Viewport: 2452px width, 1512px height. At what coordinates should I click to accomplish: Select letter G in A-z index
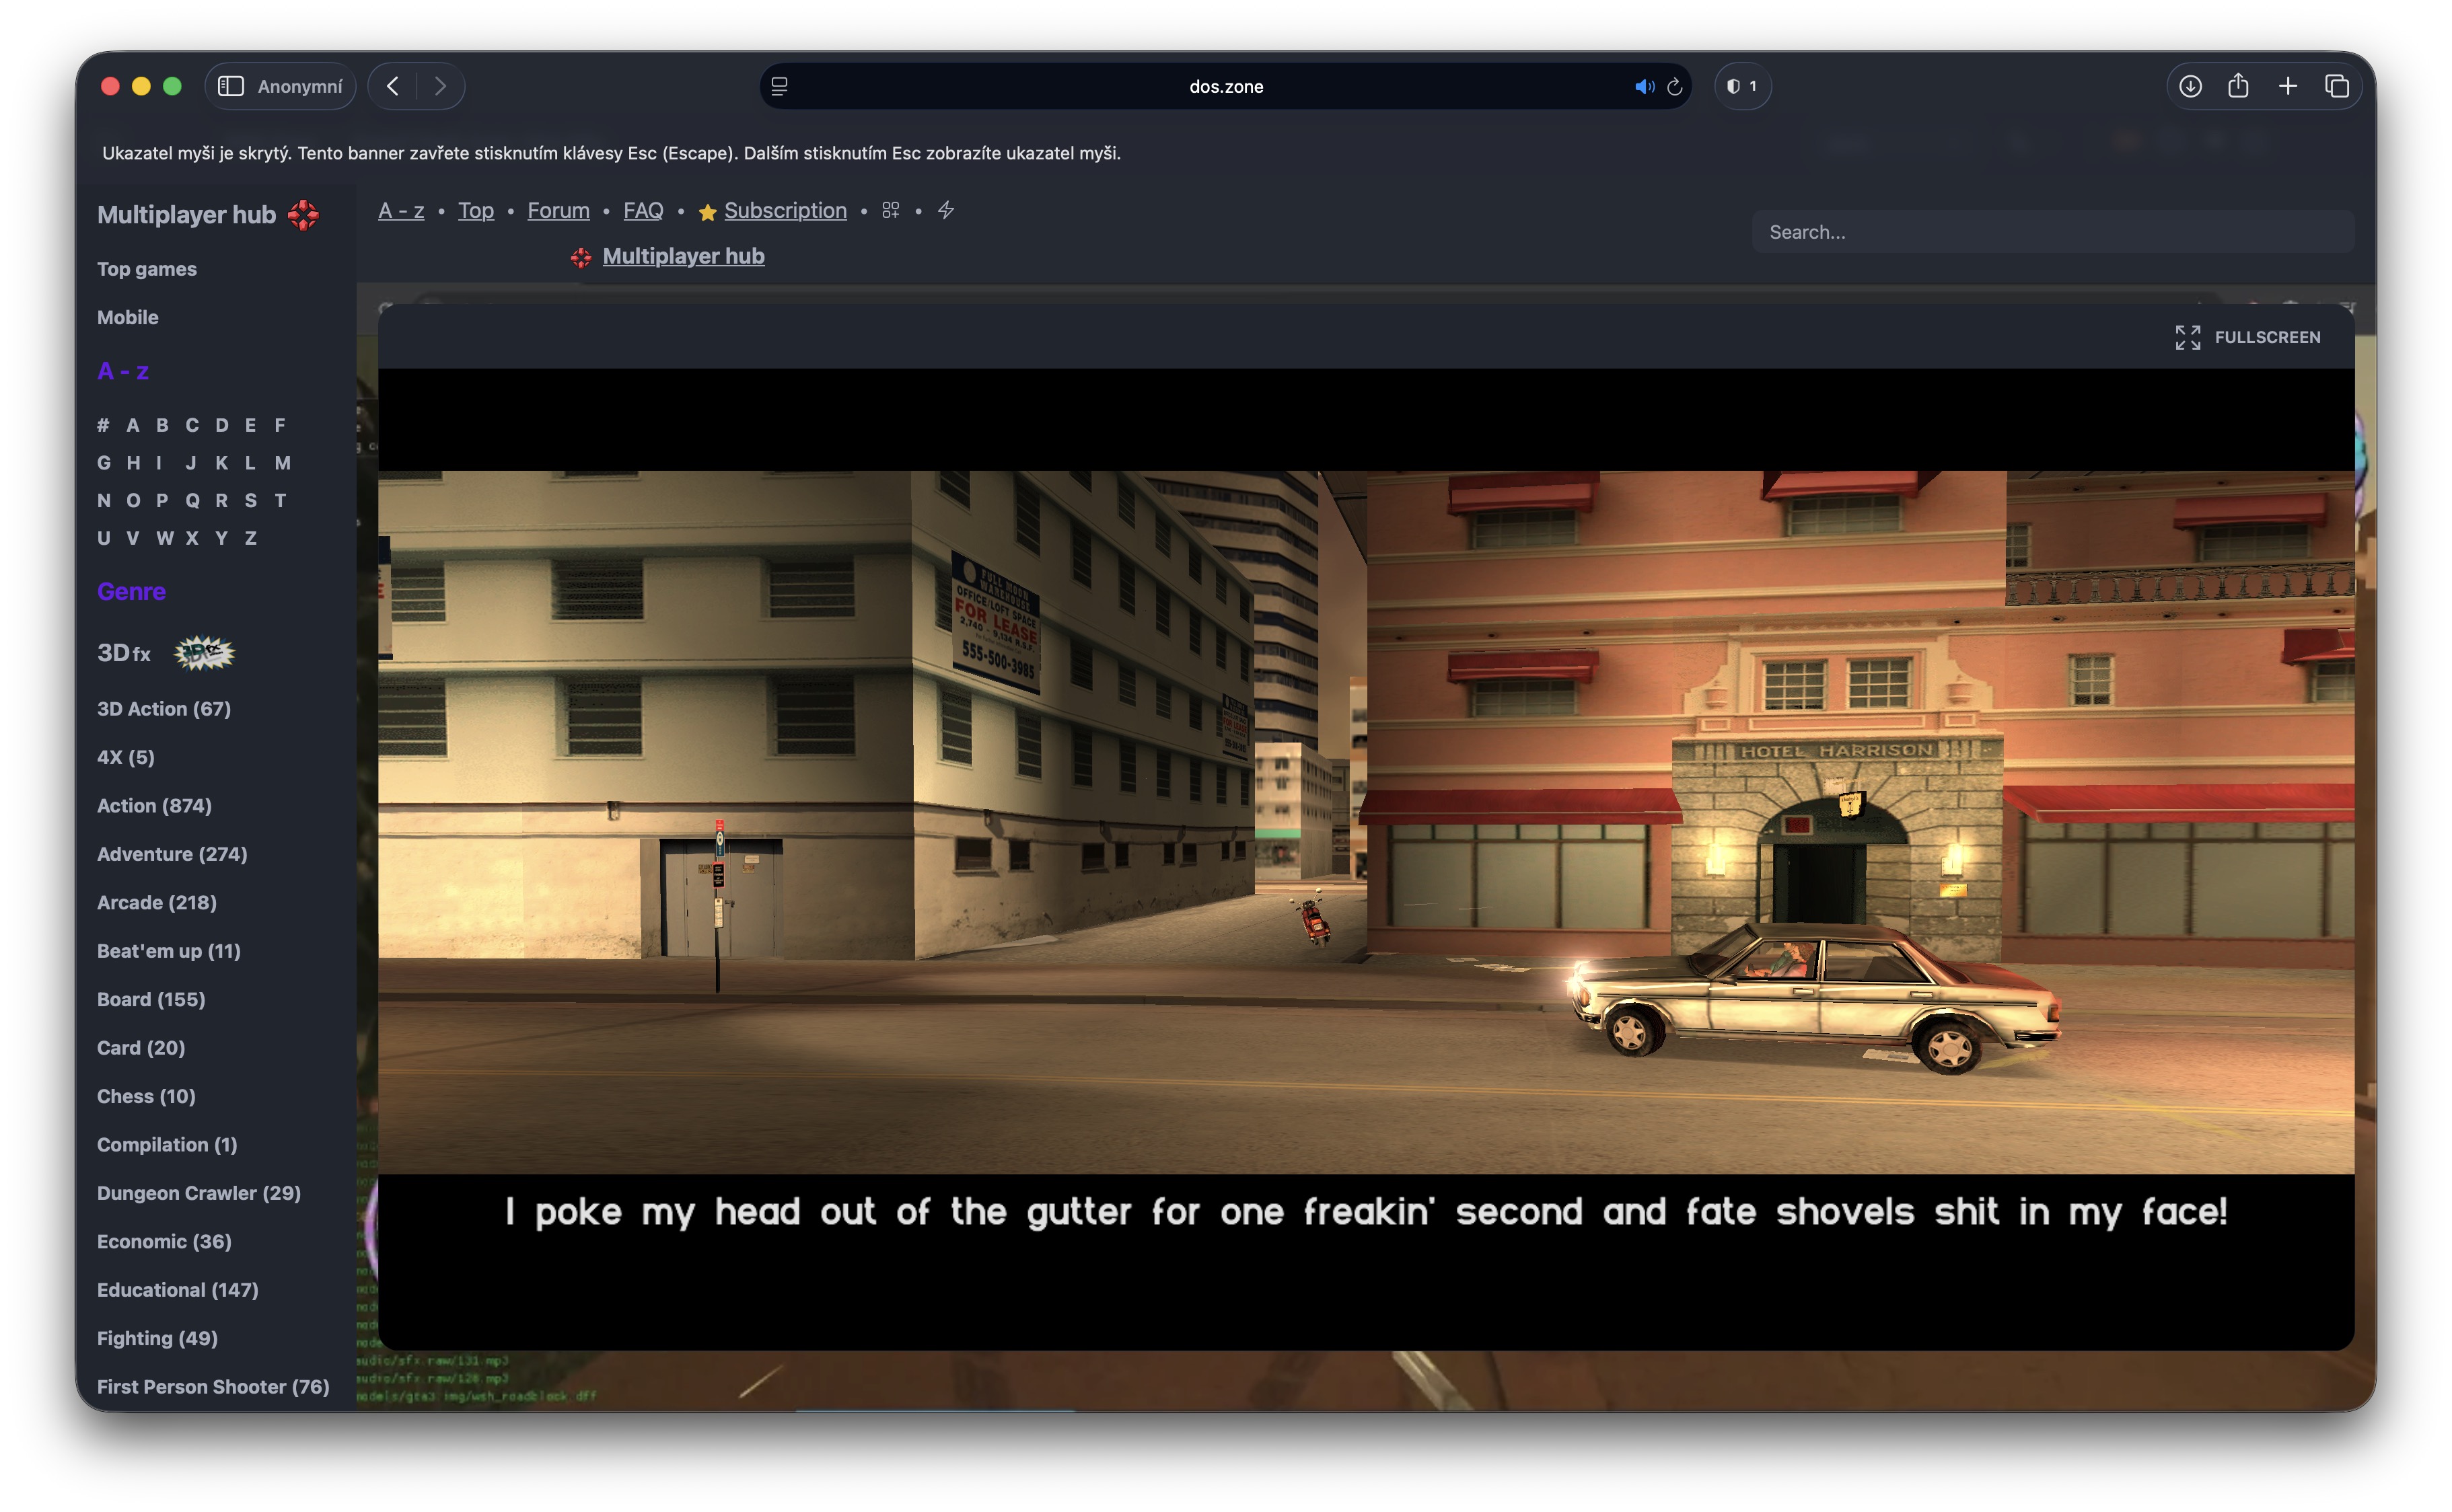tap(104, 462)
